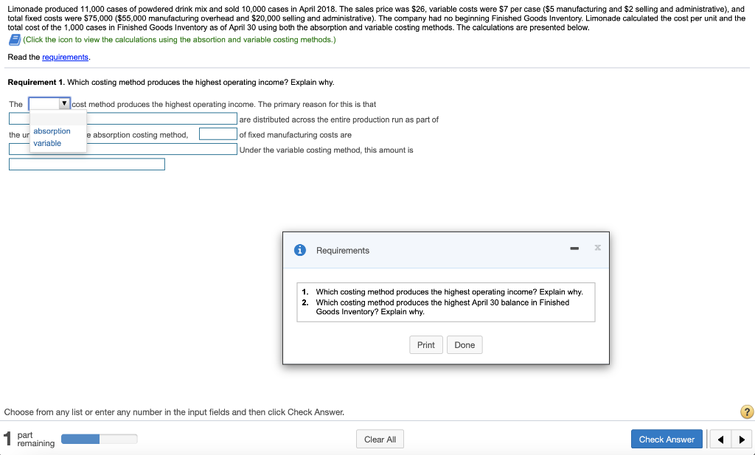This screenshot has height=455, width=755.
Task: Click the blue info icon in Requirements dialog
Action: pyautogui.click(x=300, y=251)
